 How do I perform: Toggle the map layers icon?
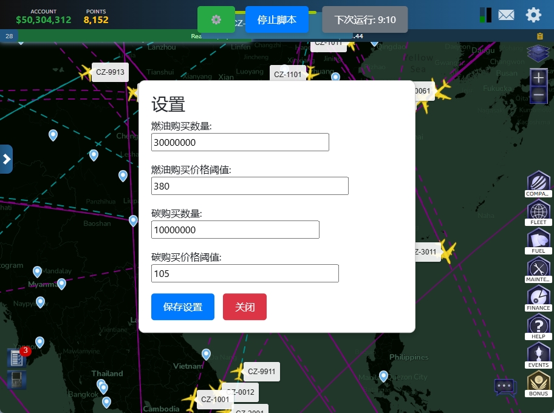click(538, 53)
